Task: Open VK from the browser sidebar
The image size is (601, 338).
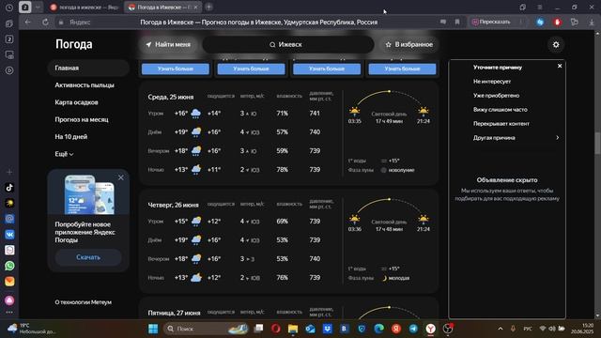Action: [x=9, y=235]
